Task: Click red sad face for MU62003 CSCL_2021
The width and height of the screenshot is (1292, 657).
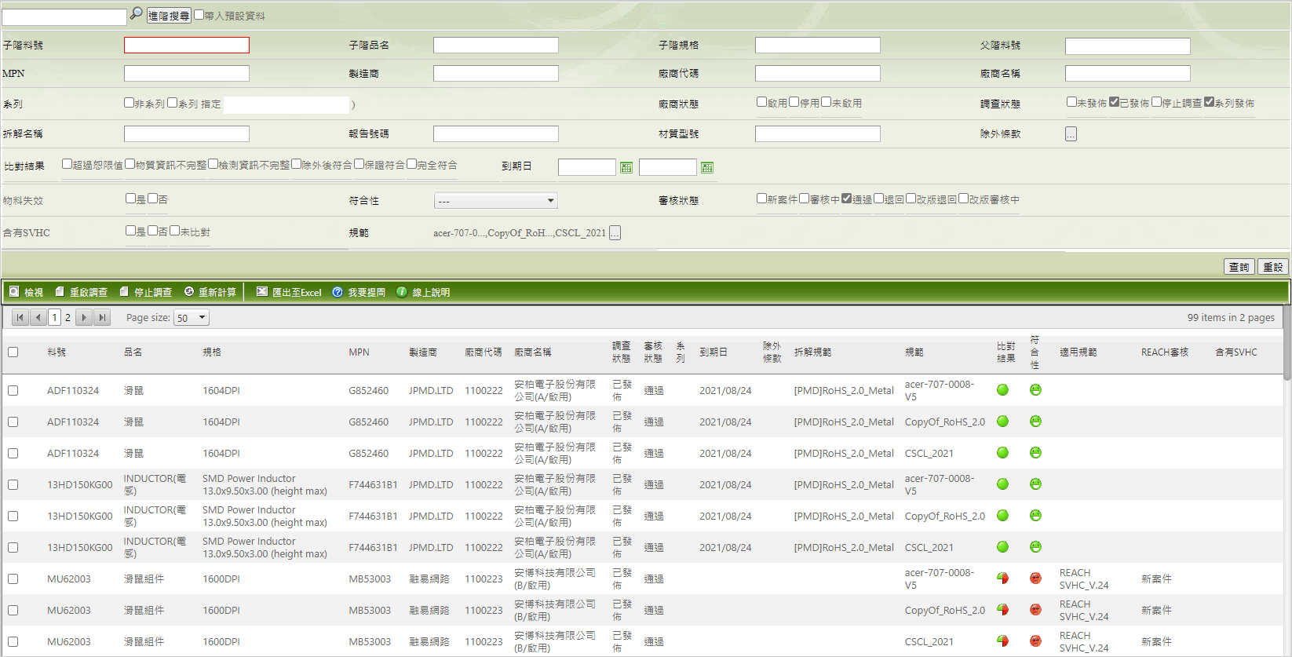Action: [x=1035, y=641]
